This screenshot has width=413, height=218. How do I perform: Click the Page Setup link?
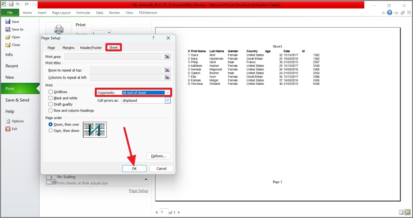(138, 190)
